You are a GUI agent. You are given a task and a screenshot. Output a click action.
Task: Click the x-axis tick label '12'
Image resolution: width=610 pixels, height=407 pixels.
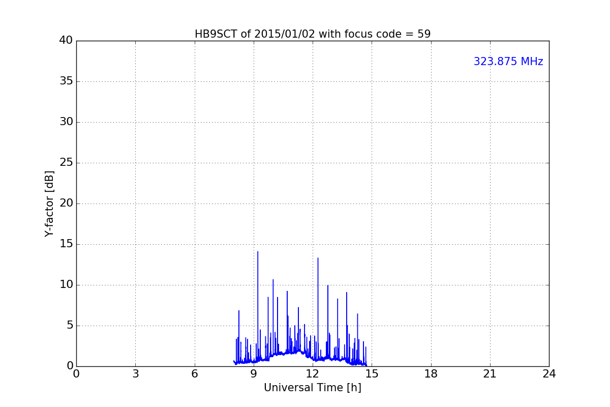tap(313, 374)
